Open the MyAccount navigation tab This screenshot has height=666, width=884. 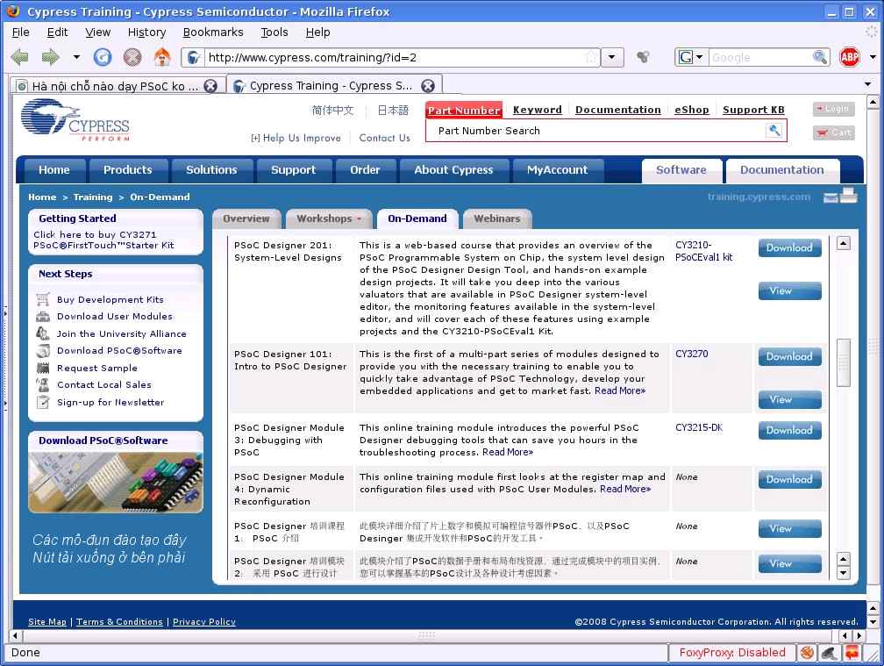(557, 169)
